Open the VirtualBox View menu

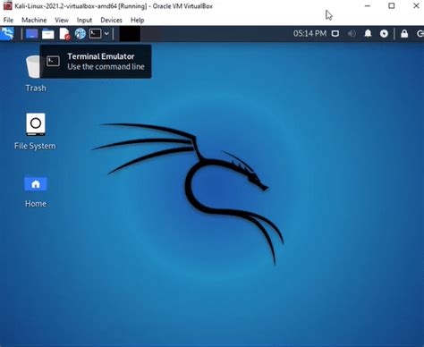[x=62, y=20]
